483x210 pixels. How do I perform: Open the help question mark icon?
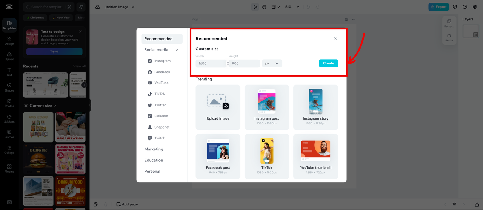click(x=465, y=7)
